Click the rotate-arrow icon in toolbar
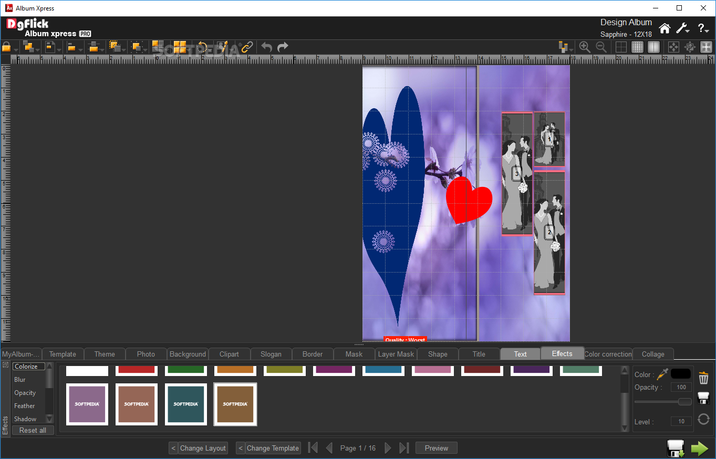This screenshot has height=459, width=716. coord(202,47)
